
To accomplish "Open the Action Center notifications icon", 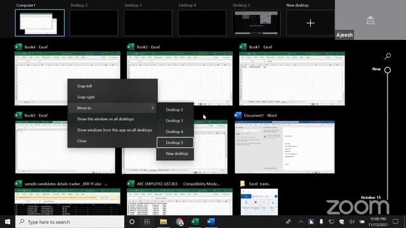I will [395, 222].
